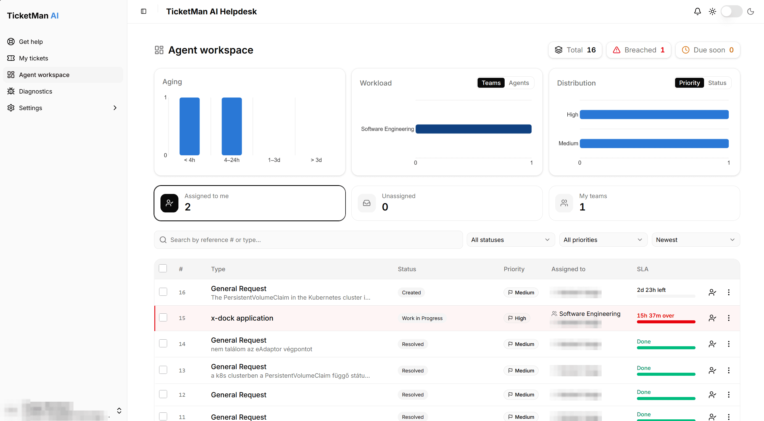Image resolution: width=764 pixels, height=421 pixels.
Task: Open more options for ticket 14
Action: (x=728, y=344)
